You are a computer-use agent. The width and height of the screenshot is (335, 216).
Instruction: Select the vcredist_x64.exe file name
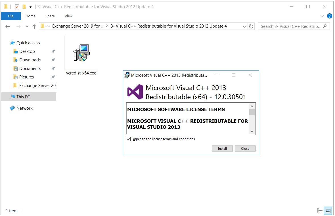pos(81,73)
